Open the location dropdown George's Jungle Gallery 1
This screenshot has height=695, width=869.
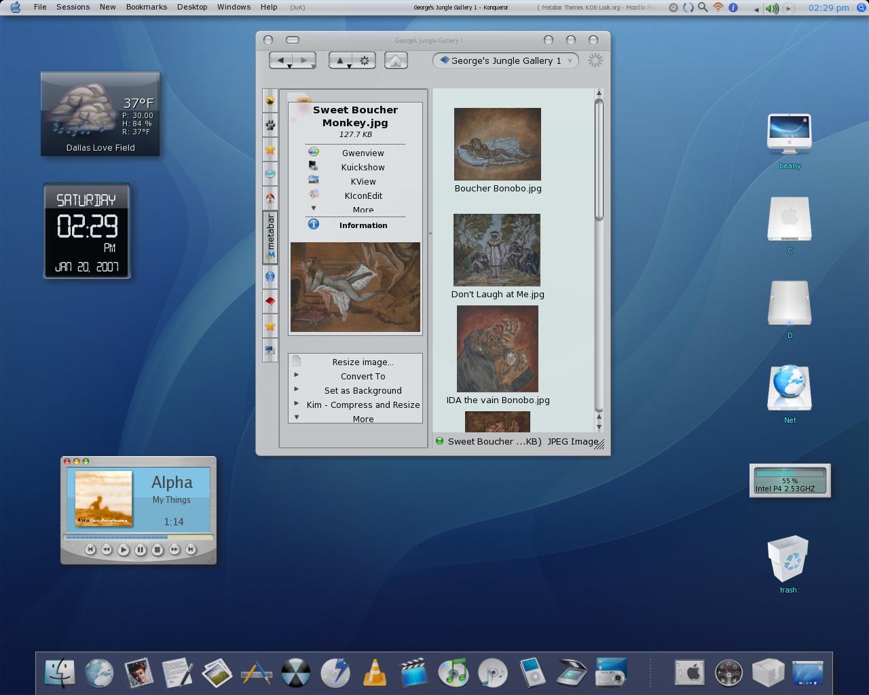pos(506,60)
